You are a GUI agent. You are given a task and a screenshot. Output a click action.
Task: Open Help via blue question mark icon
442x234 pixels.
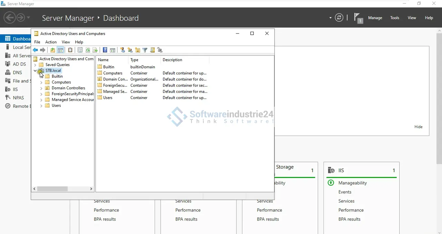point(105,50)
